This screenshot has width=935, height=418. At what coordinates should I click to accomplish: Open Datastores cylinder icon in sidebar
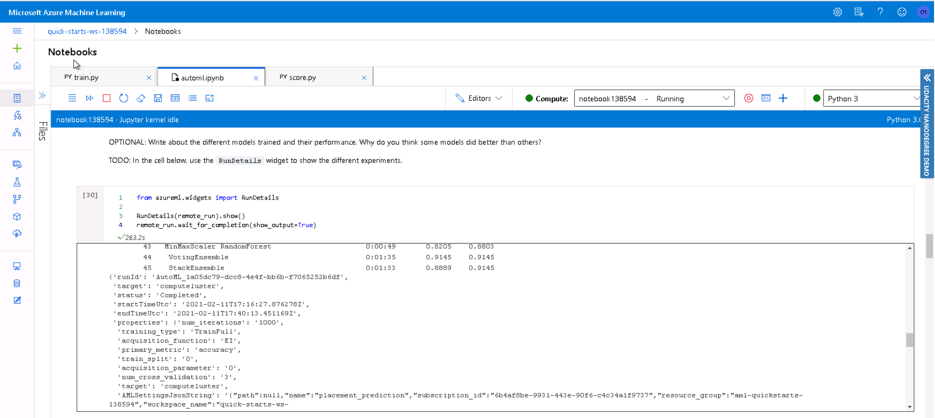click(x=17, y=283)
